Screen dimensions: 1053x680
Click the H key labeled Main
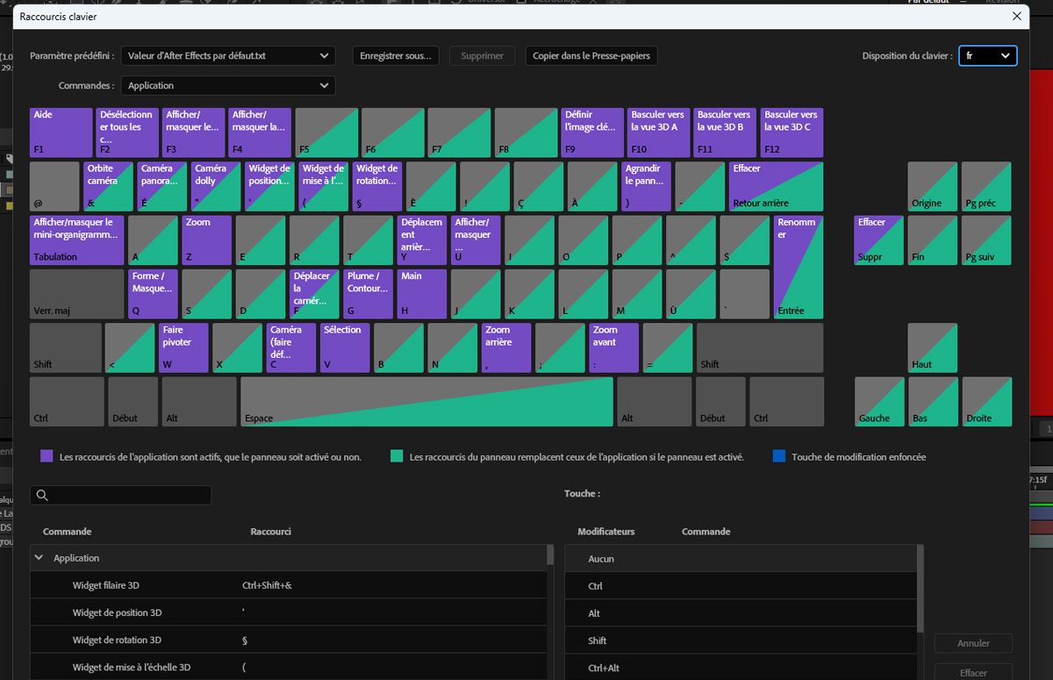click(421, 293)
